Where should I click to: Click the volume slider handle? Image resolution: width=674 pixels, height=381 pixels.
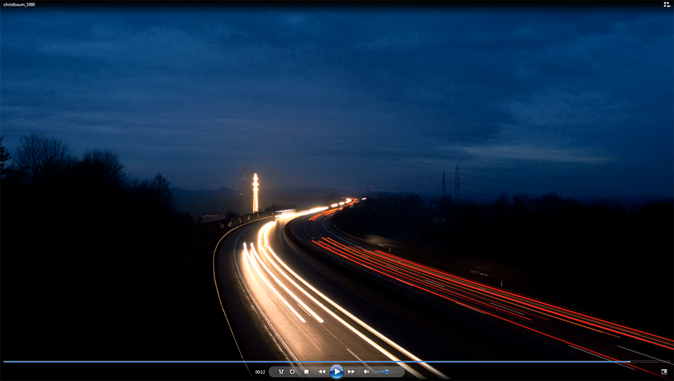(x=386, y=372)
